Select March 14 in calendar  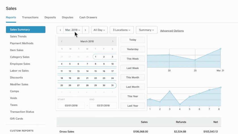pos(87,71)
